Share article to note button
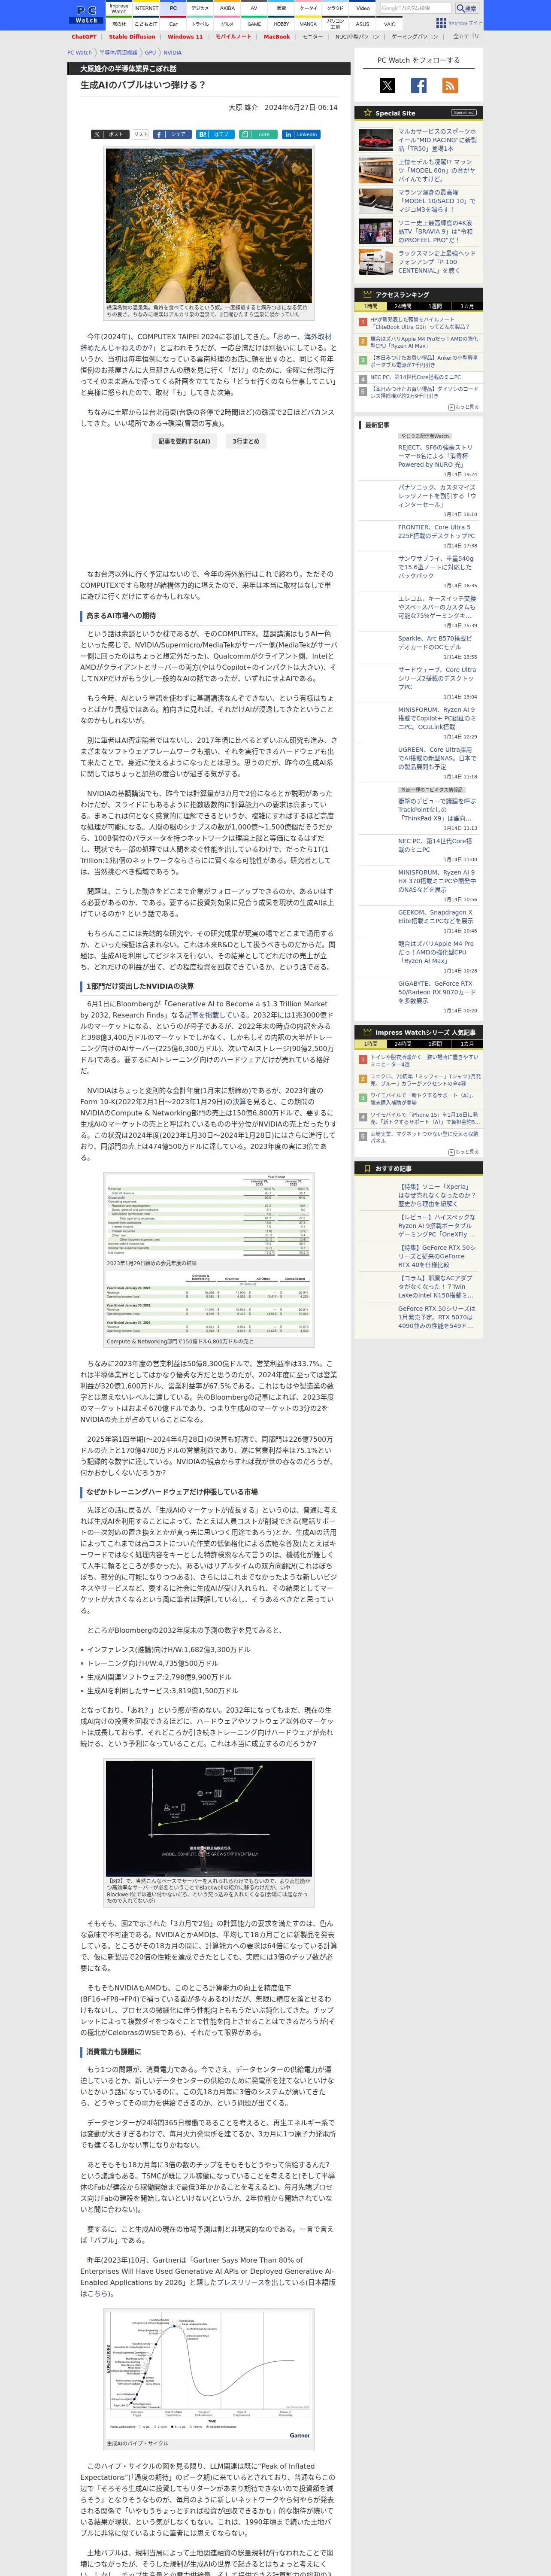 pos(258,134)
